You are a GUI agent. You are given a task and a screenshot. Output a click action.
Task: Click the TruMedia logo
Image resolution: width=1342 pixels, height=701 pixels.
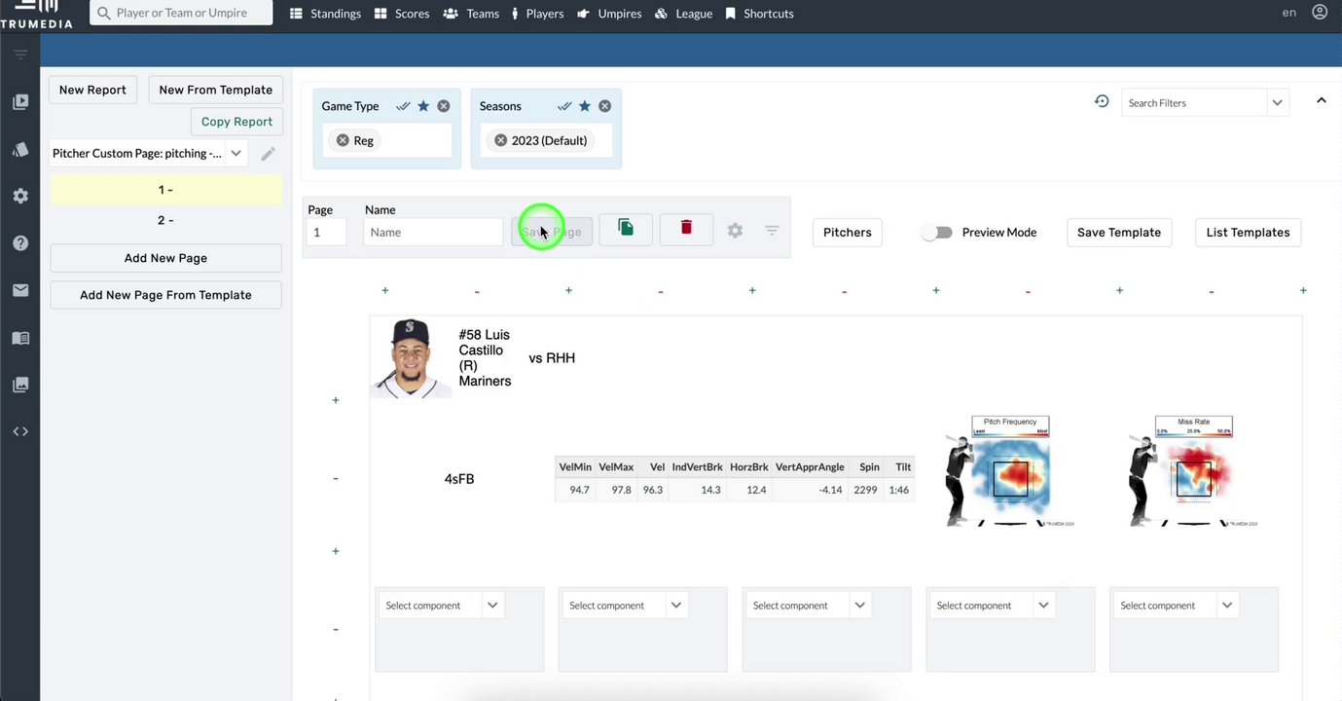(x=36, y=13)
